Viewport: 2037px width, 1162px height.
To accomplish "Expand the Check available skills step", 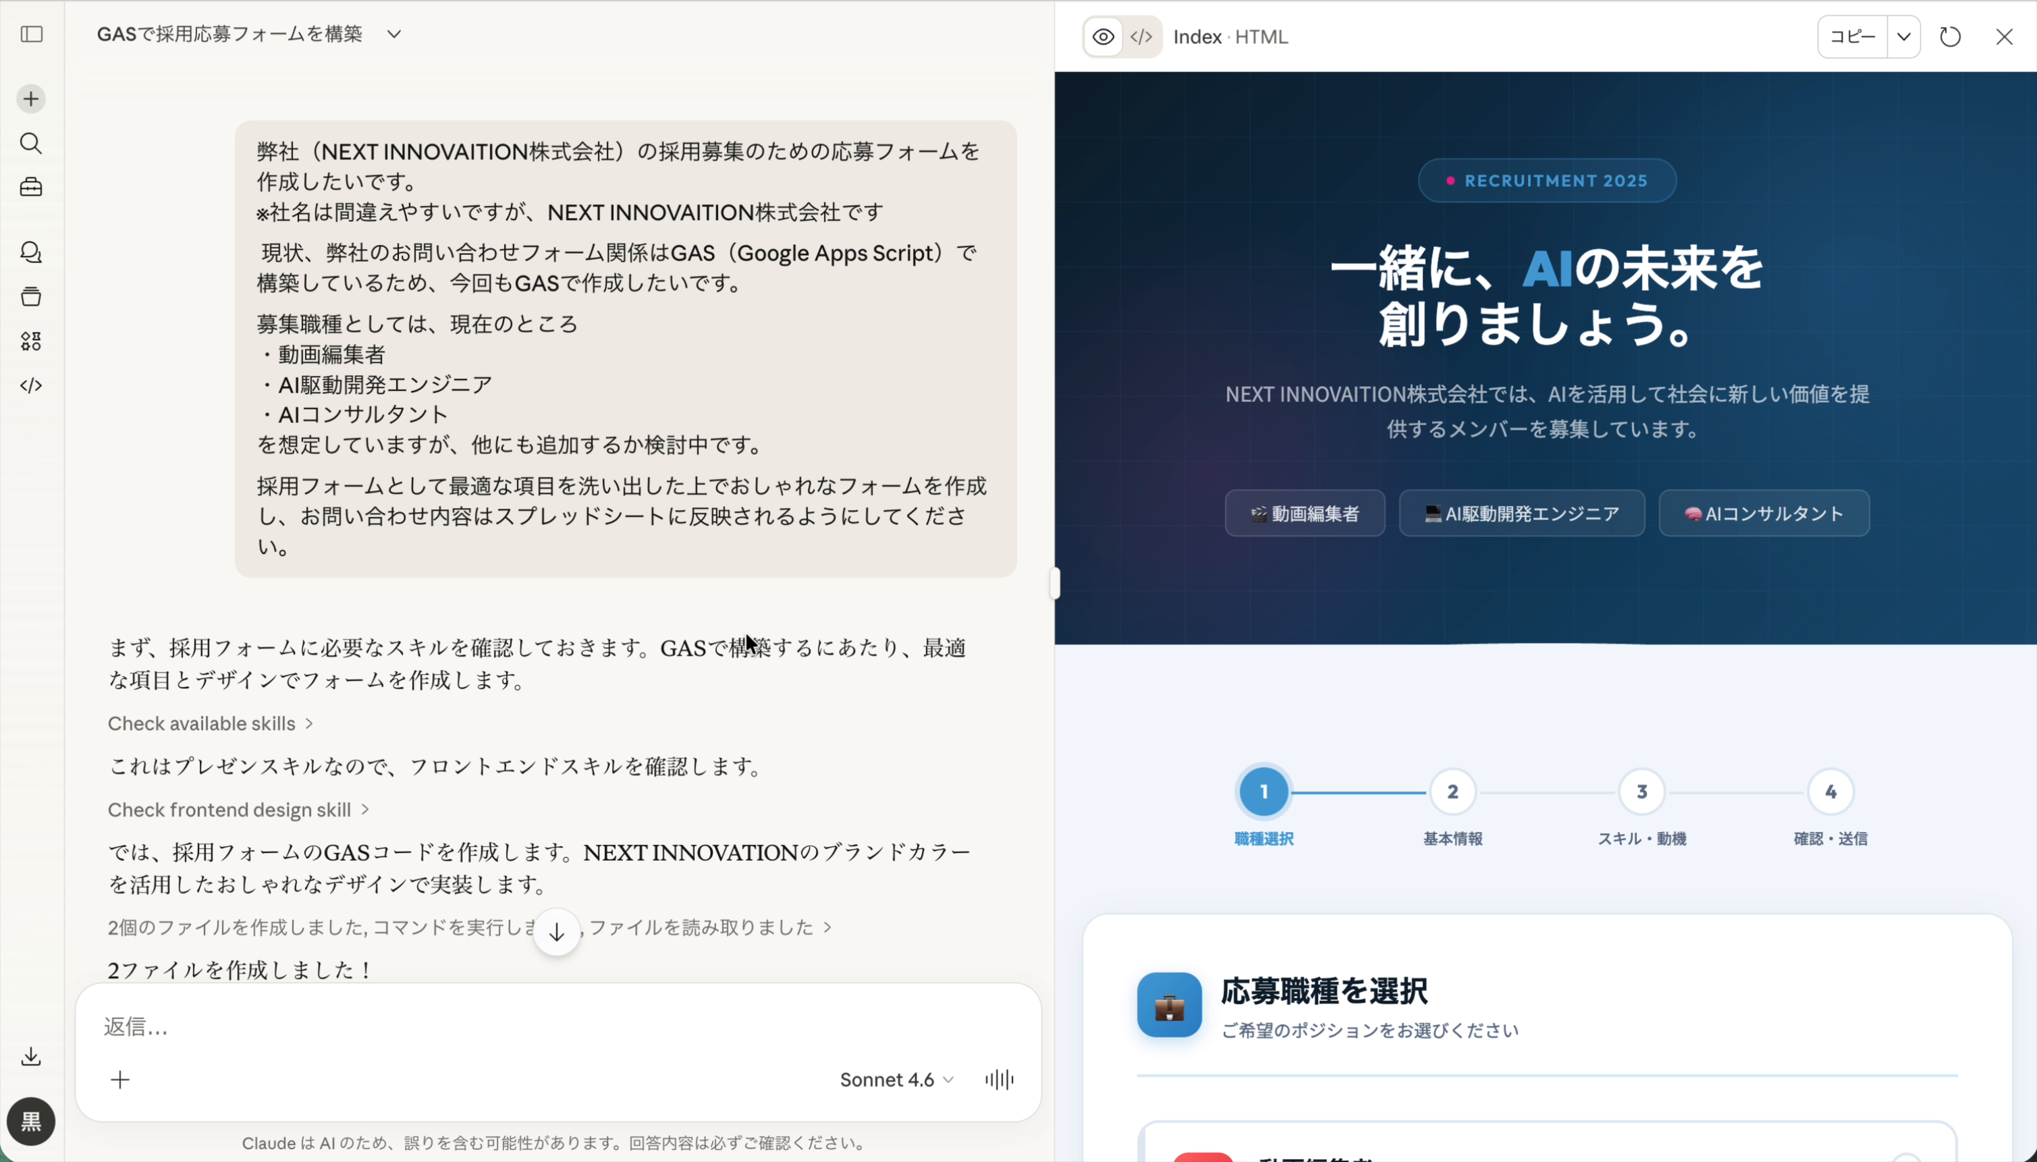I will pyautogui.click(x=209, y=723).
